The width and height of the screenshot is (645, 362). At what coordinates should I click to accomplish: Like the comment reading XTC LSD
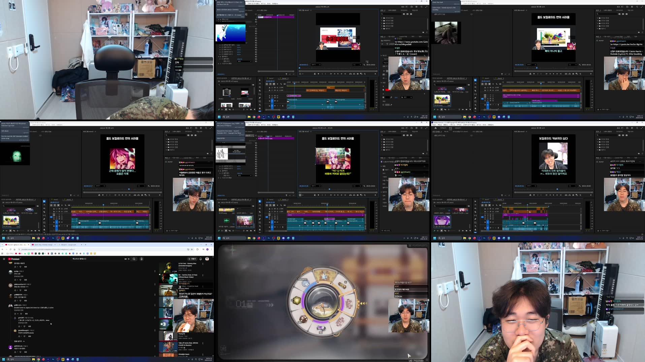coord(15,280)
